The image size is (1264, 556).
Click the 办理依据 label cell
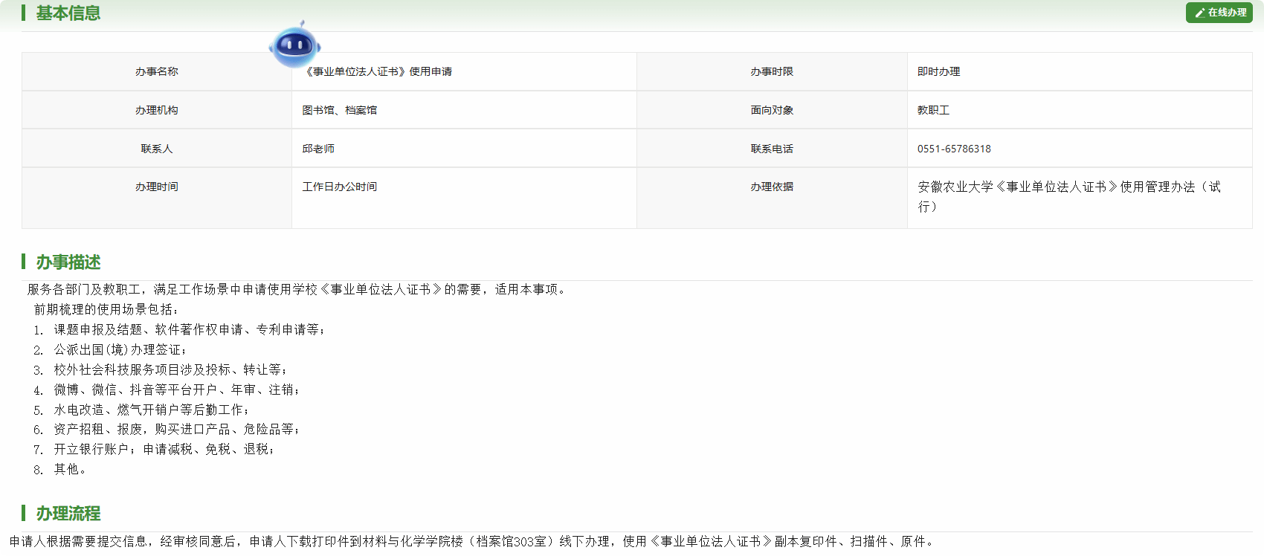772,187
